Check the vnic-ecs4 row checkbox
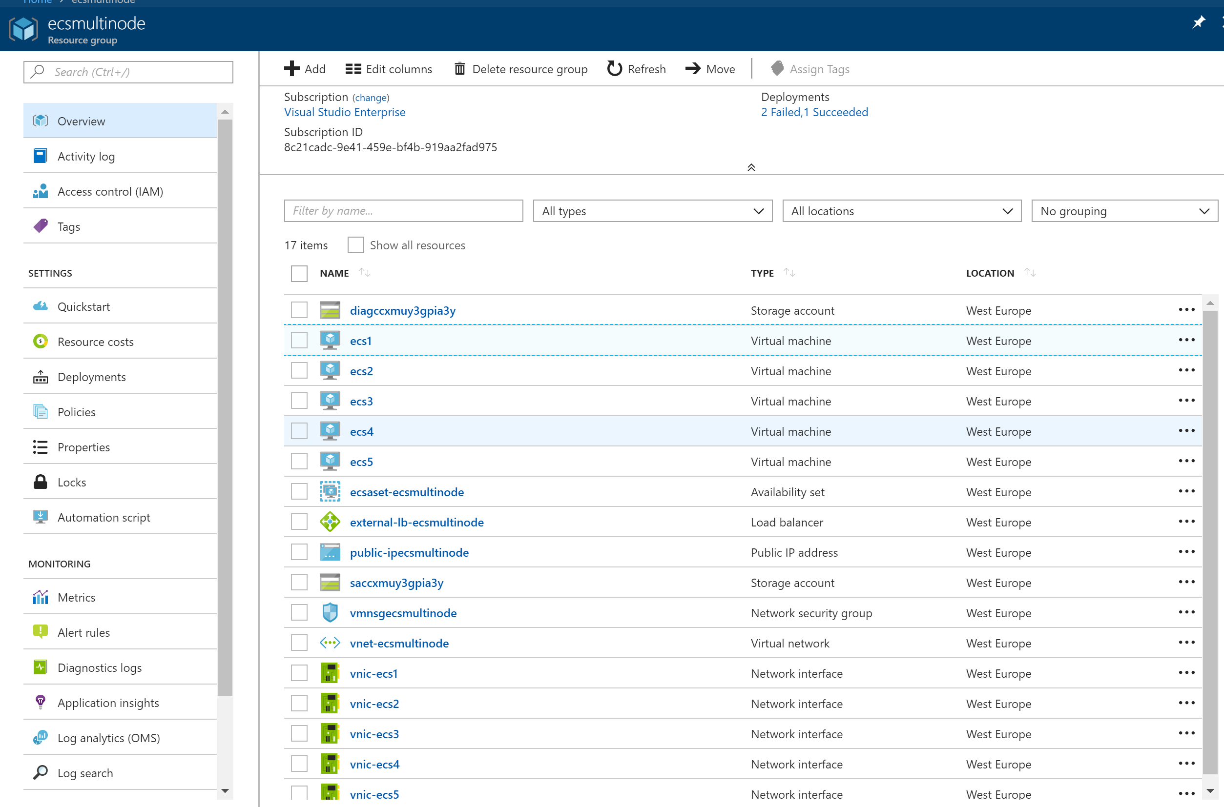 point(299,764)
